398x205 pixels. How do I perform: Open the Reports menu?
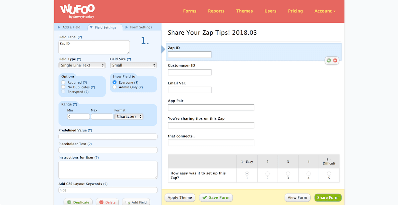click(216, 11)
